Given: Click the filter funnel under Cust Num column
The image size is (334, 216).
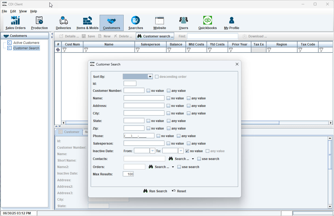Looking at the screenshot, I should [x=65, y=50].
